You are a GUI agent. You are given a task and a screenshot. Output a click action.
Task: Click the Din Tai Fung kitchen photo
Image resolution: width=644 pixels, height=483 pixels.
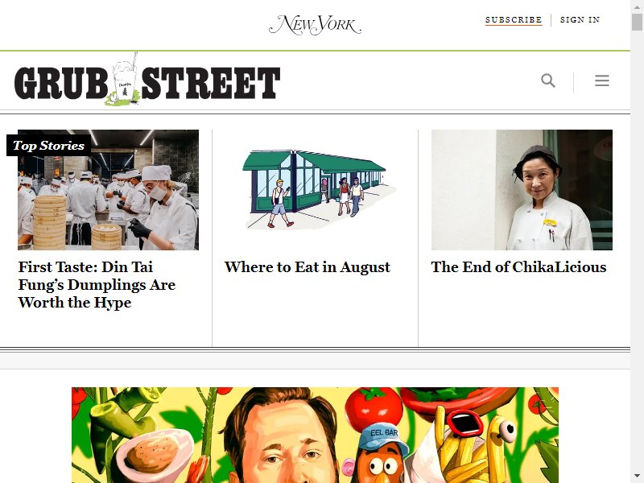108,190
